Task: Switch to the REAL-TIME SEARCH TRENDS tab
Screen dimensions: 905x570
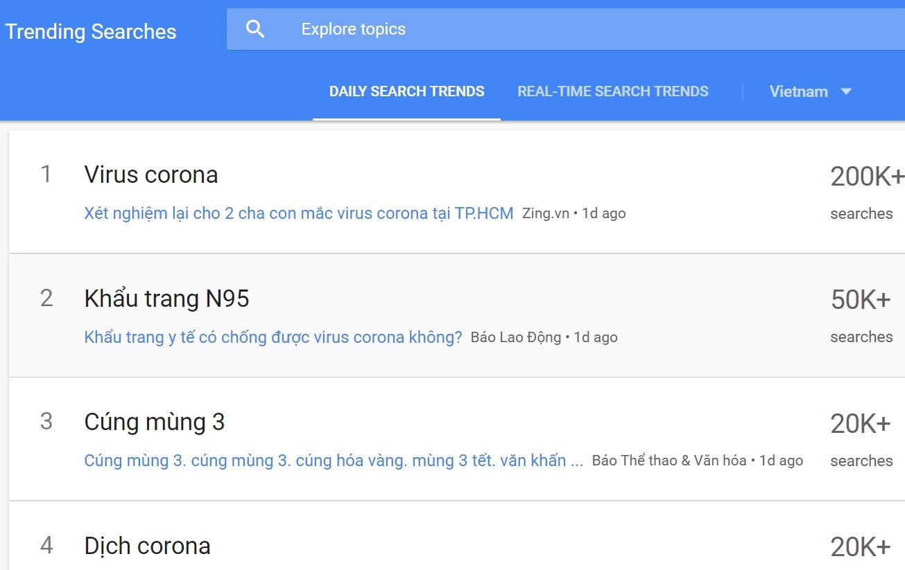Action: [x=613, y=91]
